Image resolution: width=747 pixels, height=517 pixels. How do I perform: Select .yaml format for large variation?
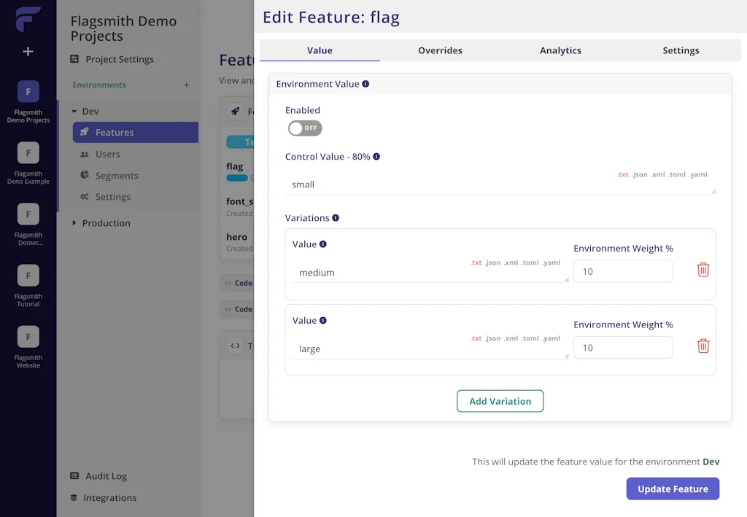point(551,338)
